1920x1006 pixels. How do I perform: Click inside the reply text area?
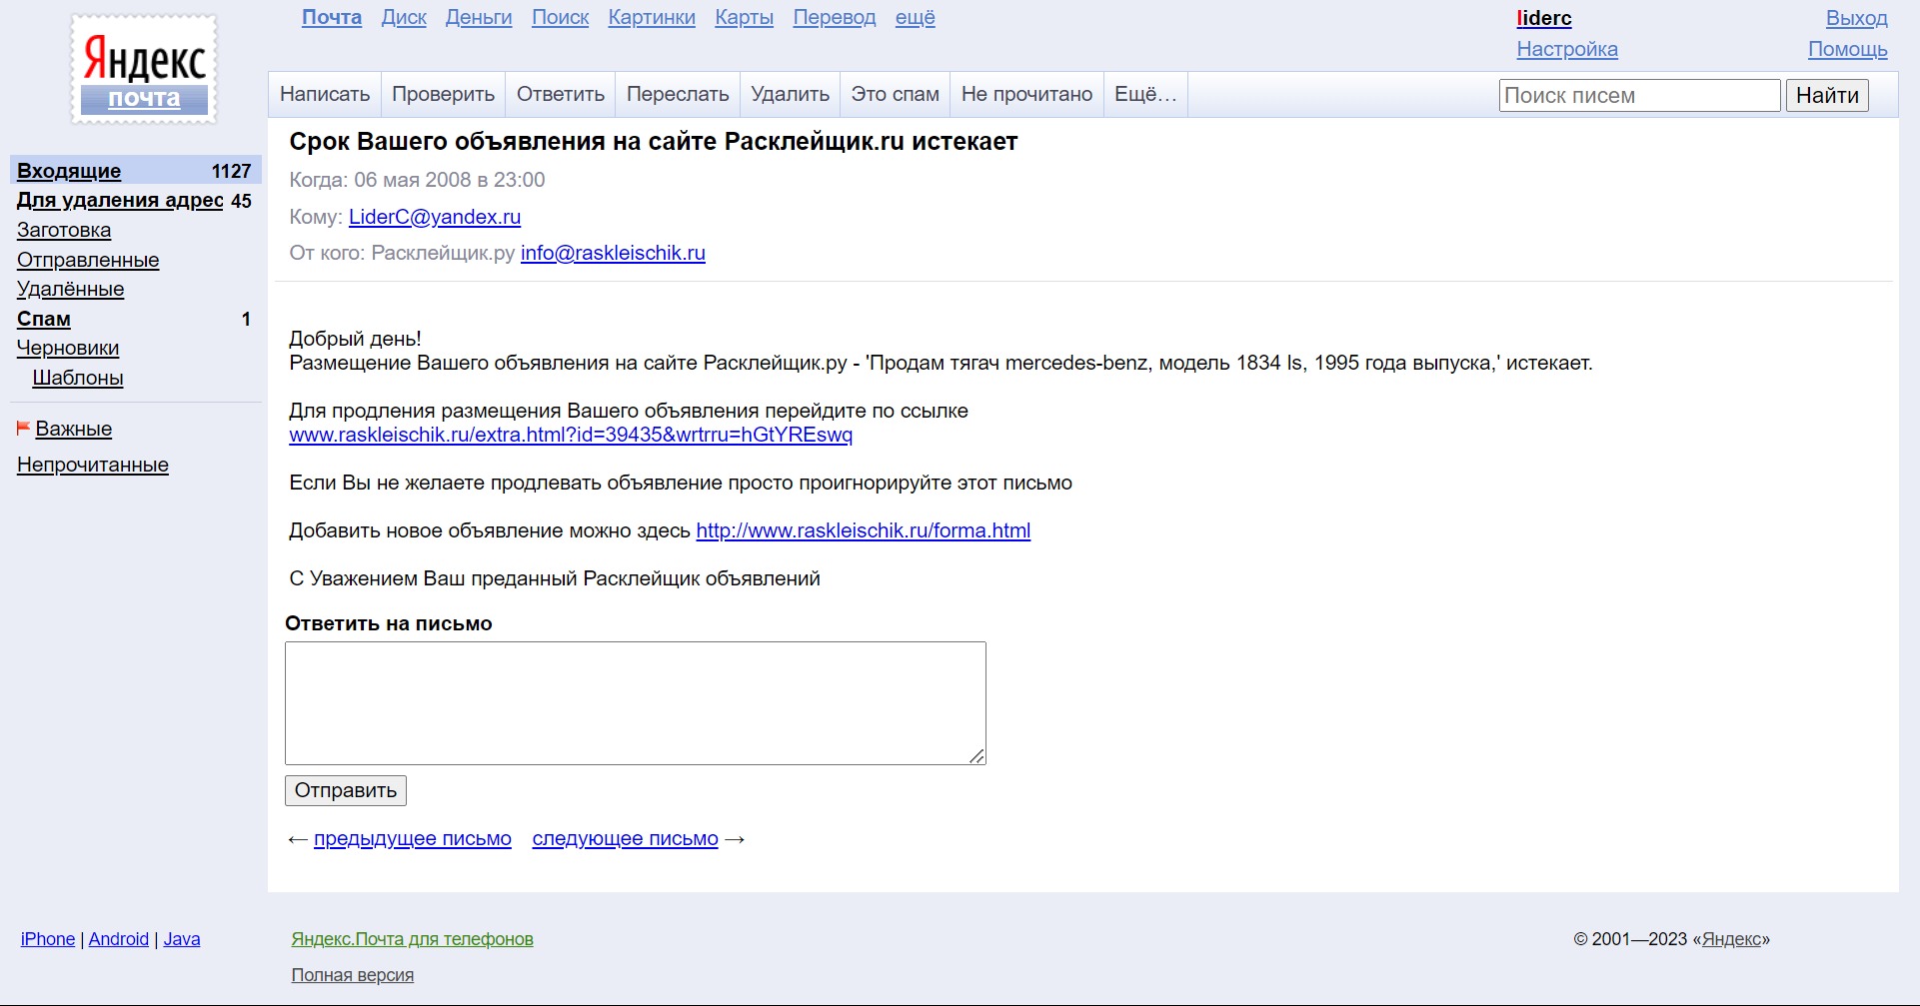point(636,703)
